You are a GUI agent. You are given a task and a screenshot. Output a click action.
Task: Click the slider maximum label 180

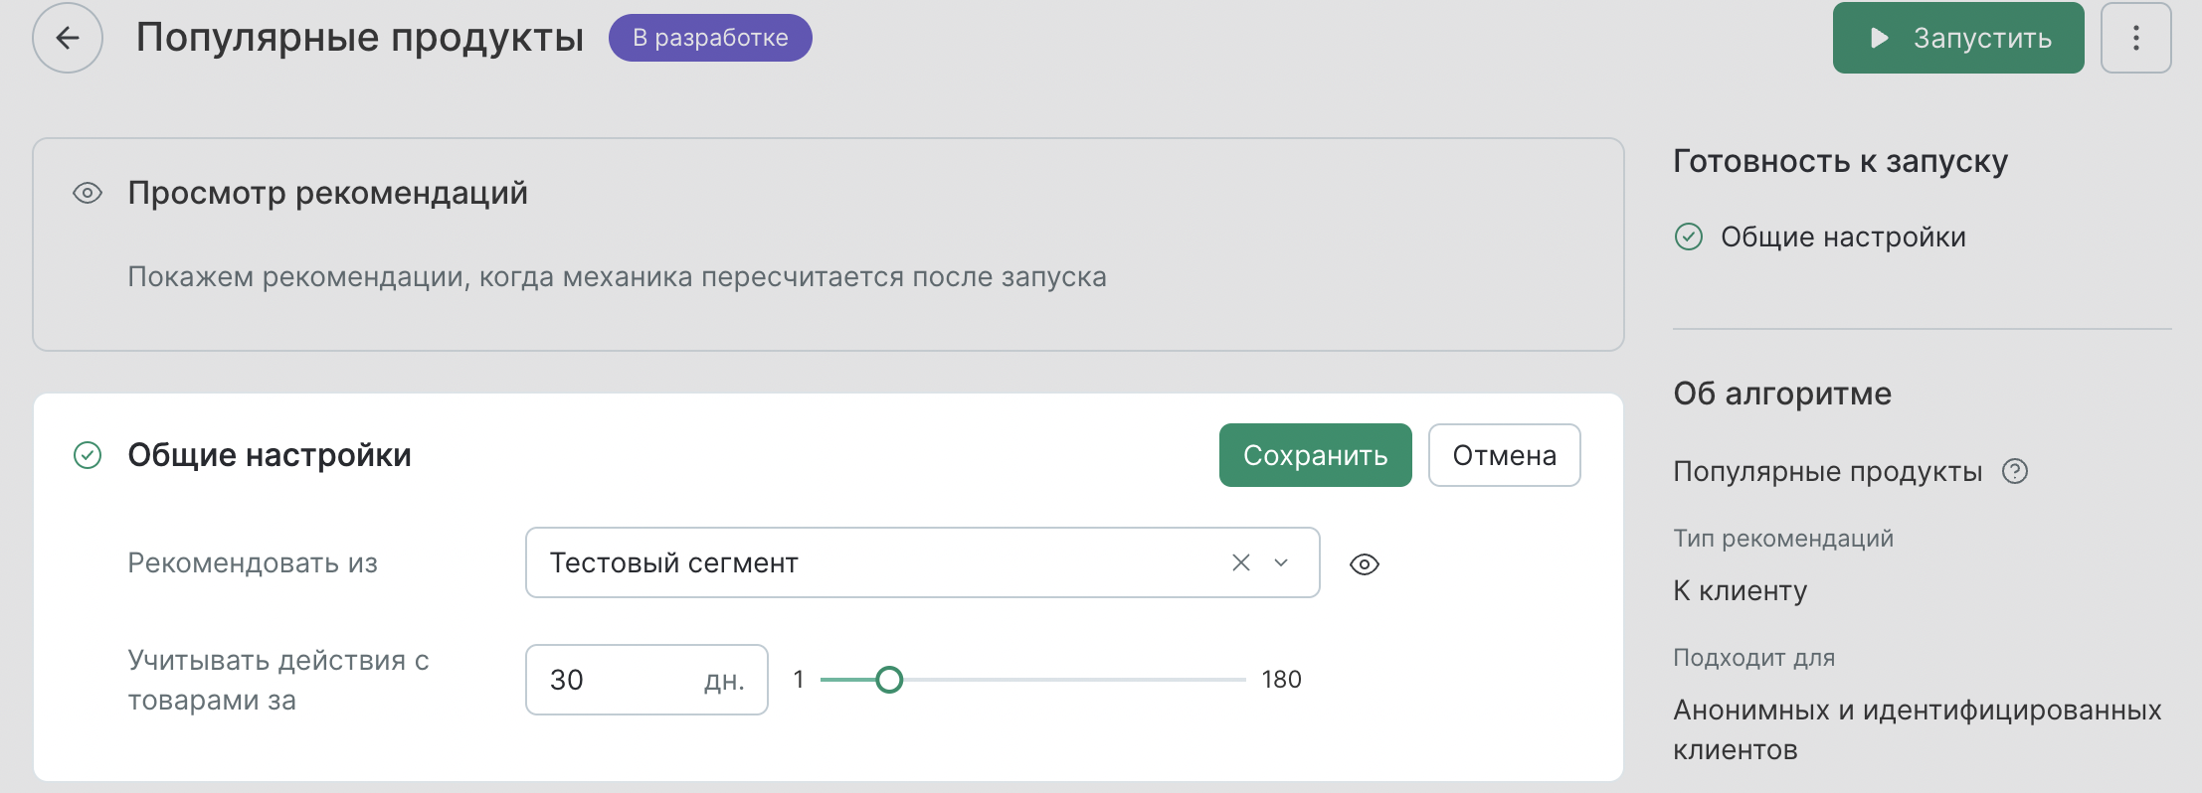coord(1281,680)
